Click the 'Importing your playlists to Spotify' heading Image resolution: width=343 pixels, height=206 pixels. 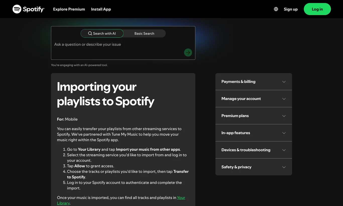pos(105,94)
